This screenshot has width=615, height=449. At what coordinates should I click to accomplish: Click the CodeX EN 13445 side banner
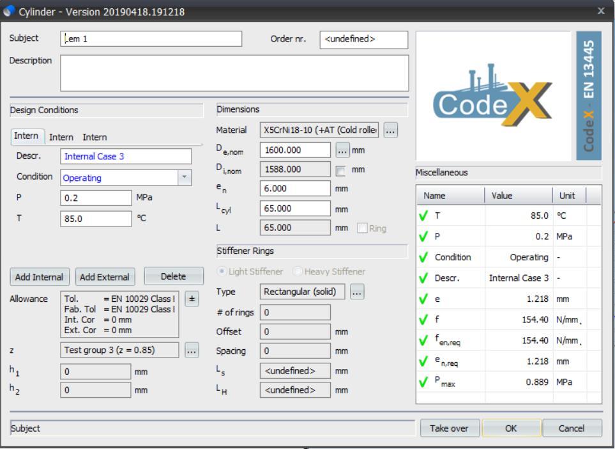click(589, 96)
